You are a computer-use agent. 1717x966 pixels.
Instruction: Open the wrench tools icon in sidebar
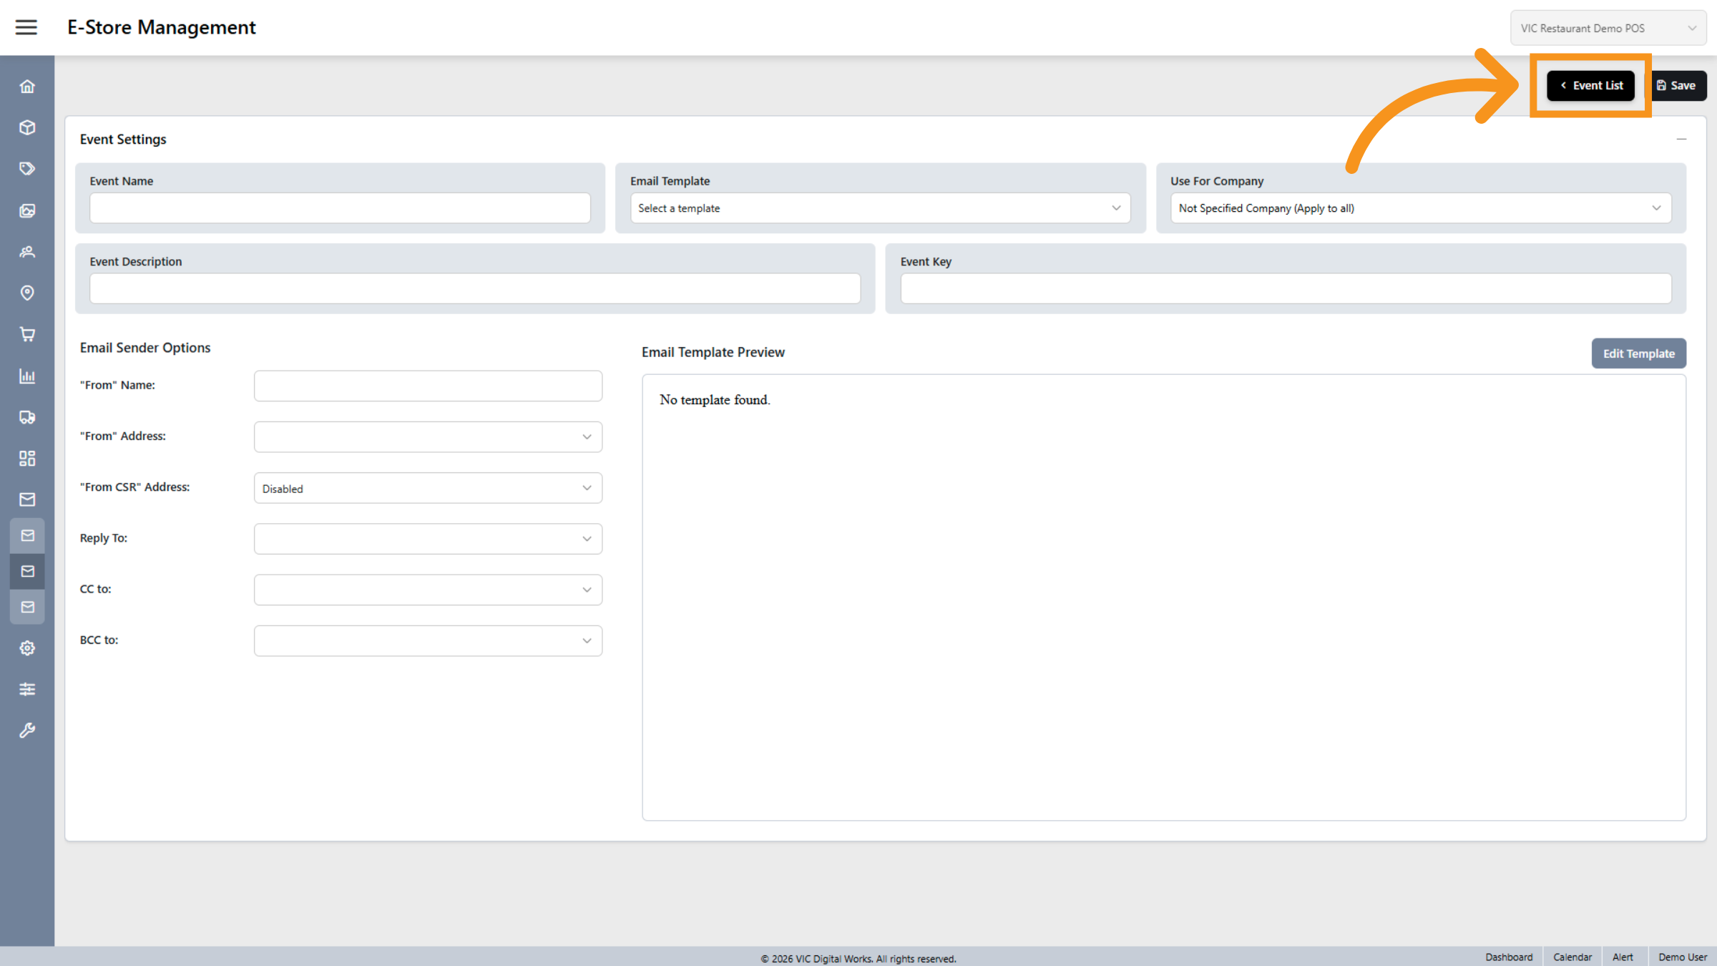click(27, 731)
